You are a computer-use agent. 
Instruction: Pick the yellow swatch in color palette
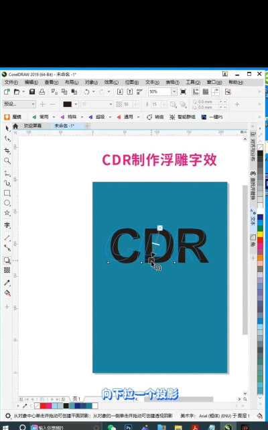point(260,234)
